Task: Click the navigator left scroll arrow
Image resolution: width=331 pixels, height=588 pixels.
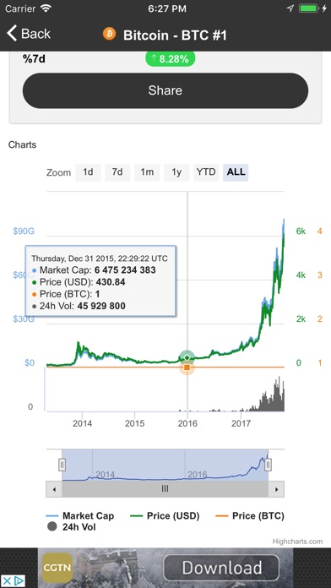Action: click(54, 489)
